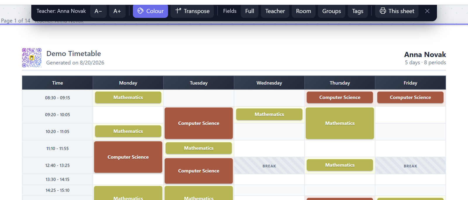
Task: Click the Friday column header
Action: [410, 83]
